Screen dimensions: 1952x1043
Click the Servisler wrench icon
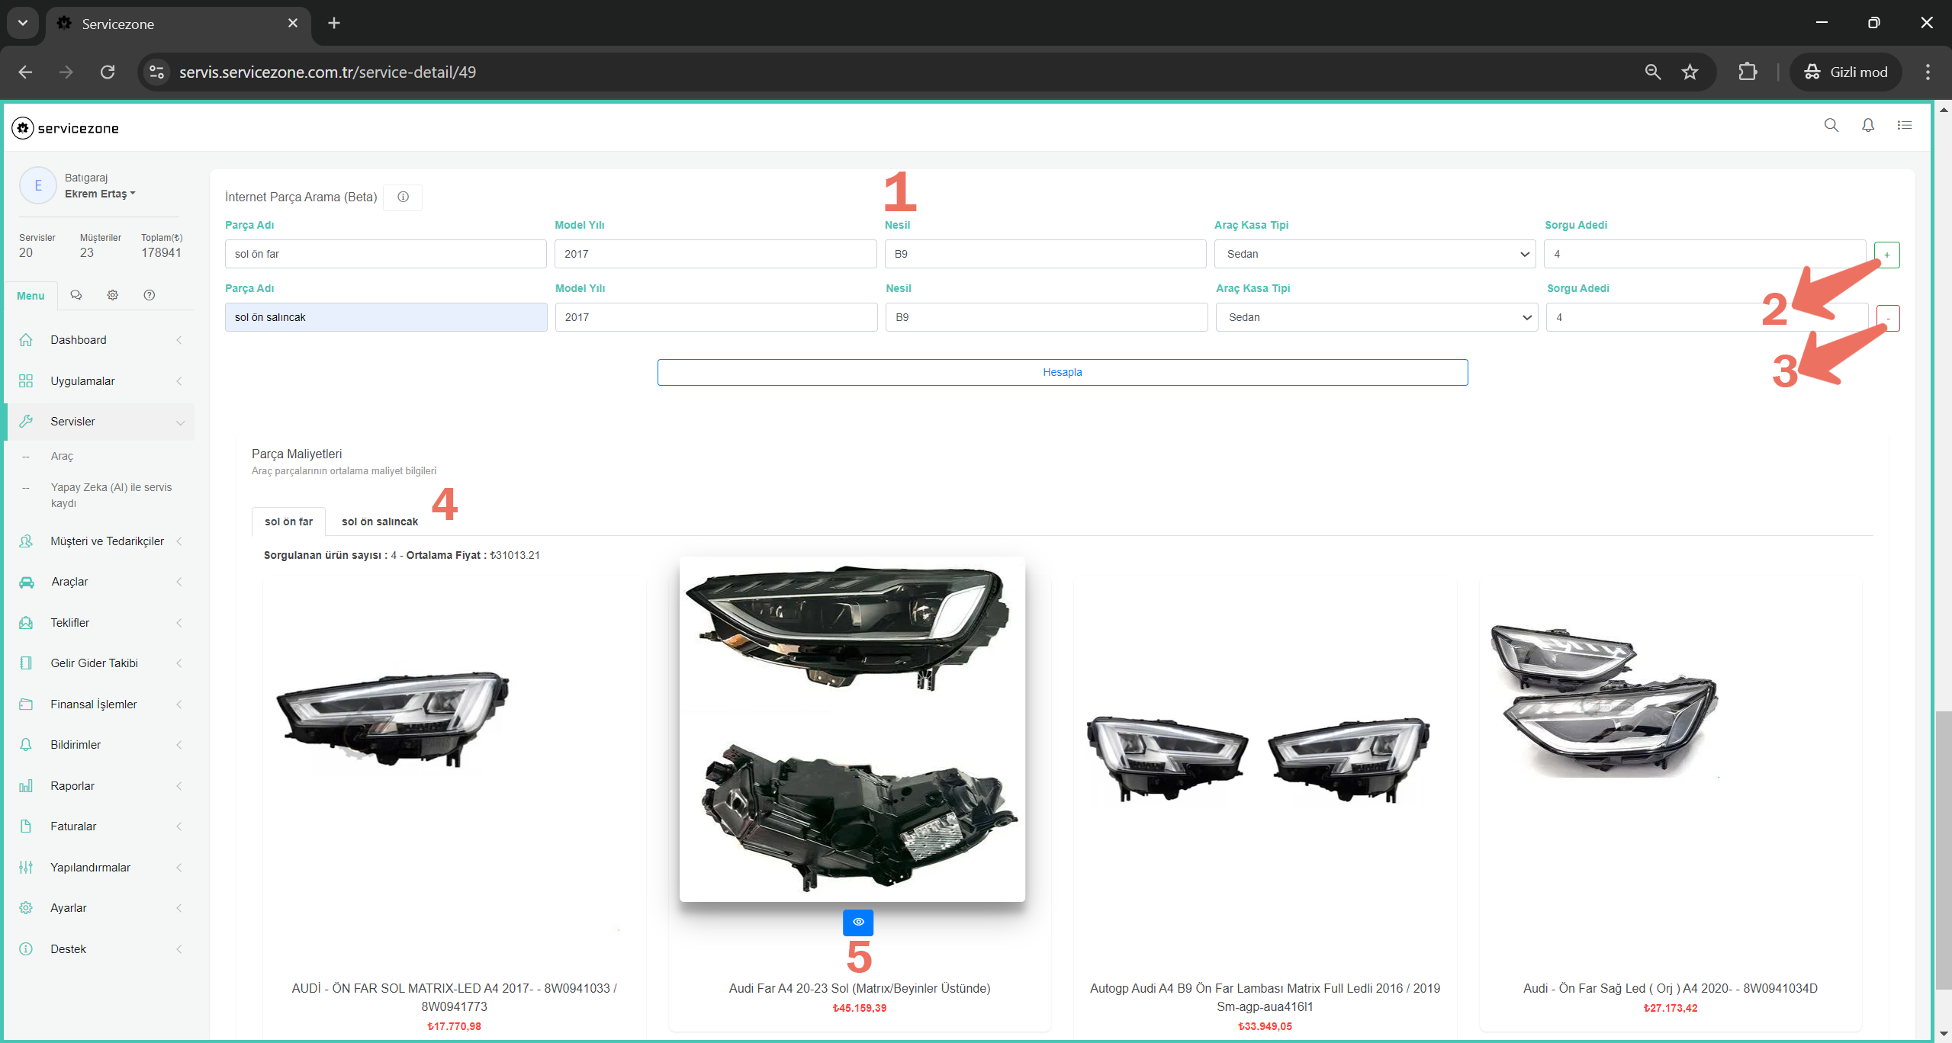pyautogui.click(x=26, y=422)
